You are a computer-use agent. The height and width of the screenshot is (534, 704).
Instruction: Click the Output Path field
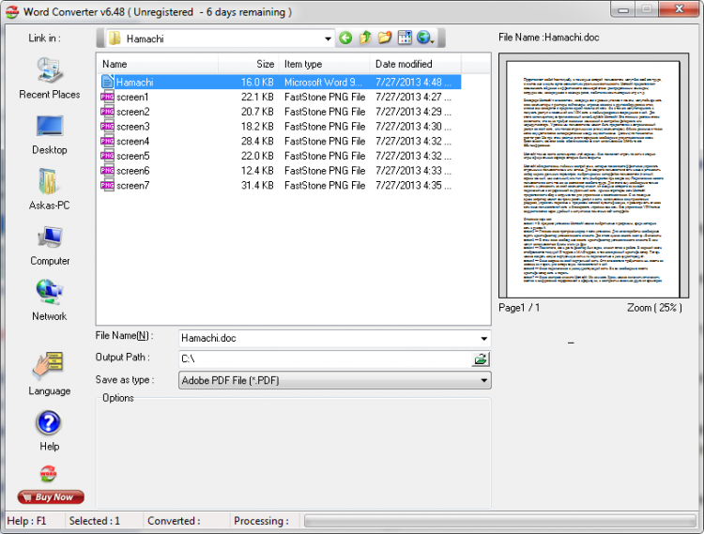point(326,359)
